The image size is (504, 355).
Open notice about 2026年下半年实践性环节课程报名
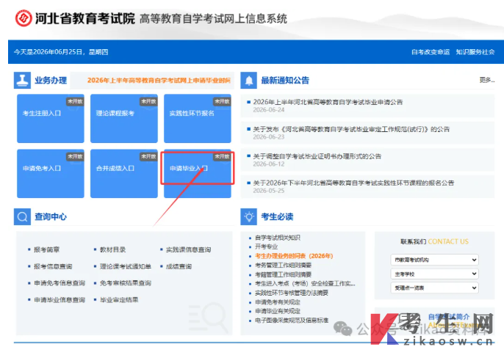tap(353, 183)
